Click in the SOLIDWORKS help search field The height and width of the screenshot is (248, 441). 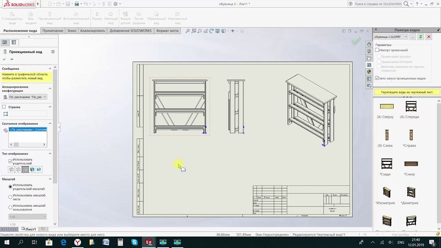(x=378, y=4)
